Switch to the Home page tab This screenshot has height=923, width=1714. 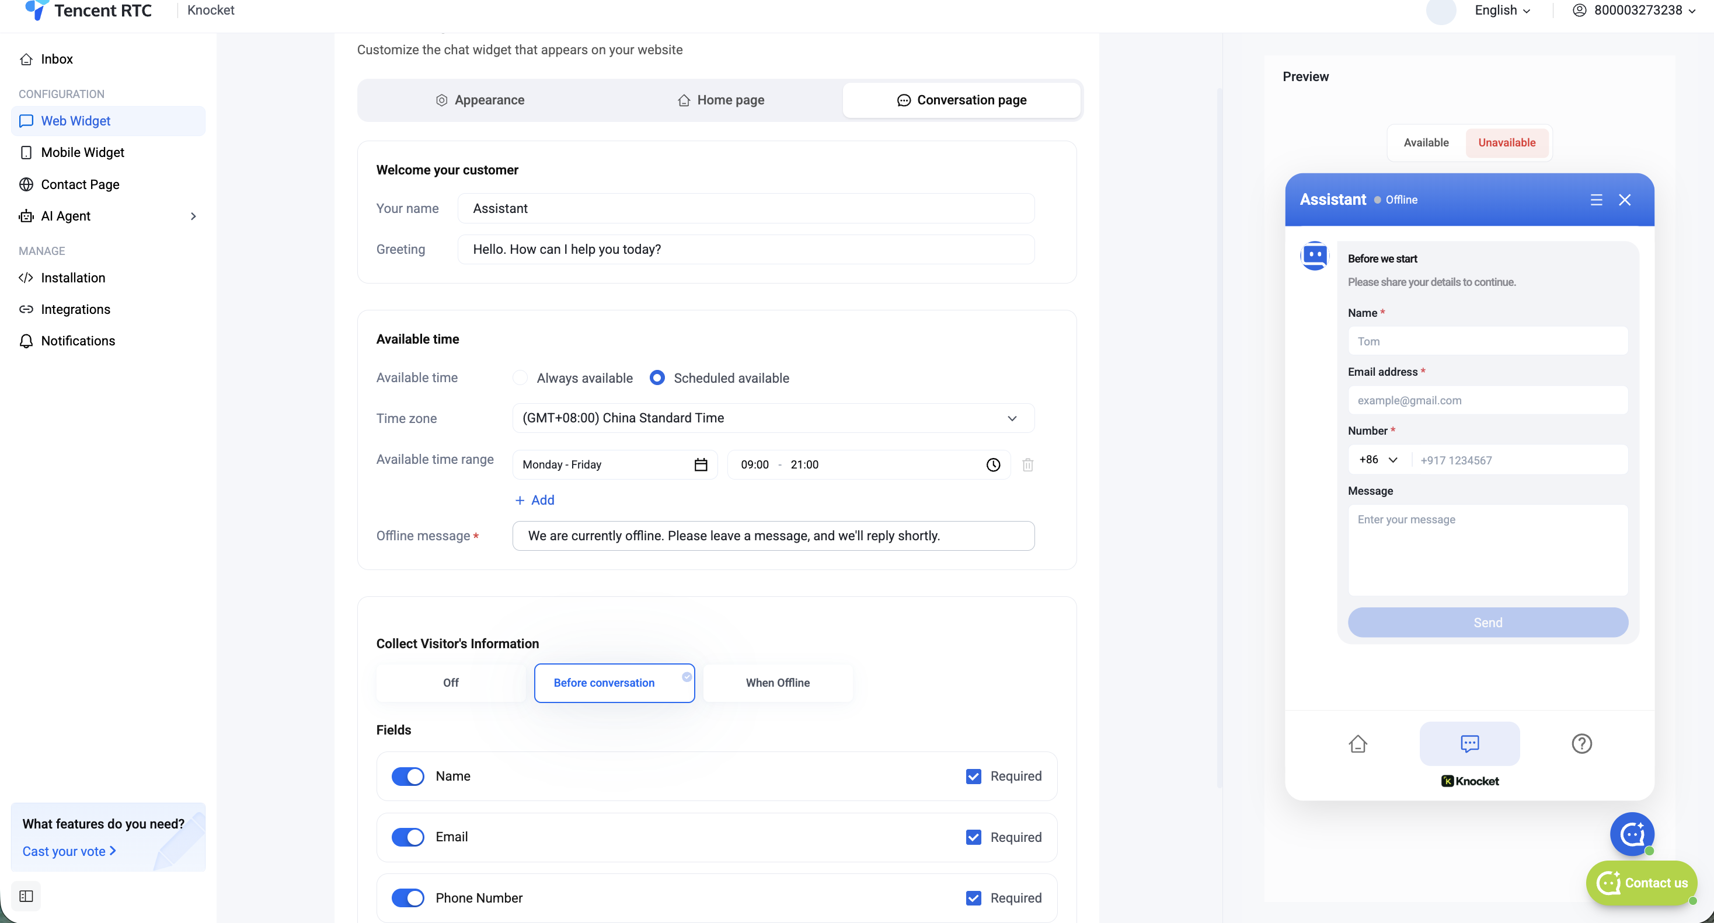(720, 100)
